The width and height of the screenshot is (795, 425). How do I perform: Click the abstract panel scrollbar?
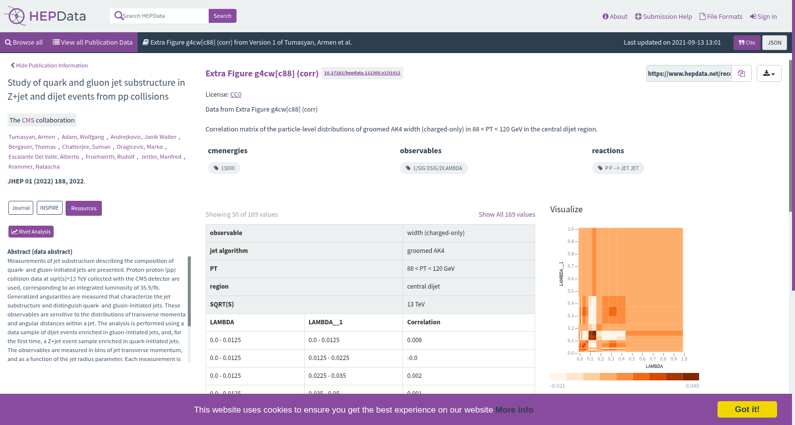click(x=189, y=291)
